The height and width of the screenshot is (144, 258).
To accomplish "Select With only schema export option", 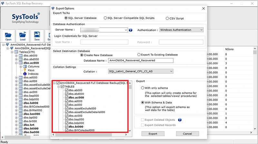I will 143,88.
